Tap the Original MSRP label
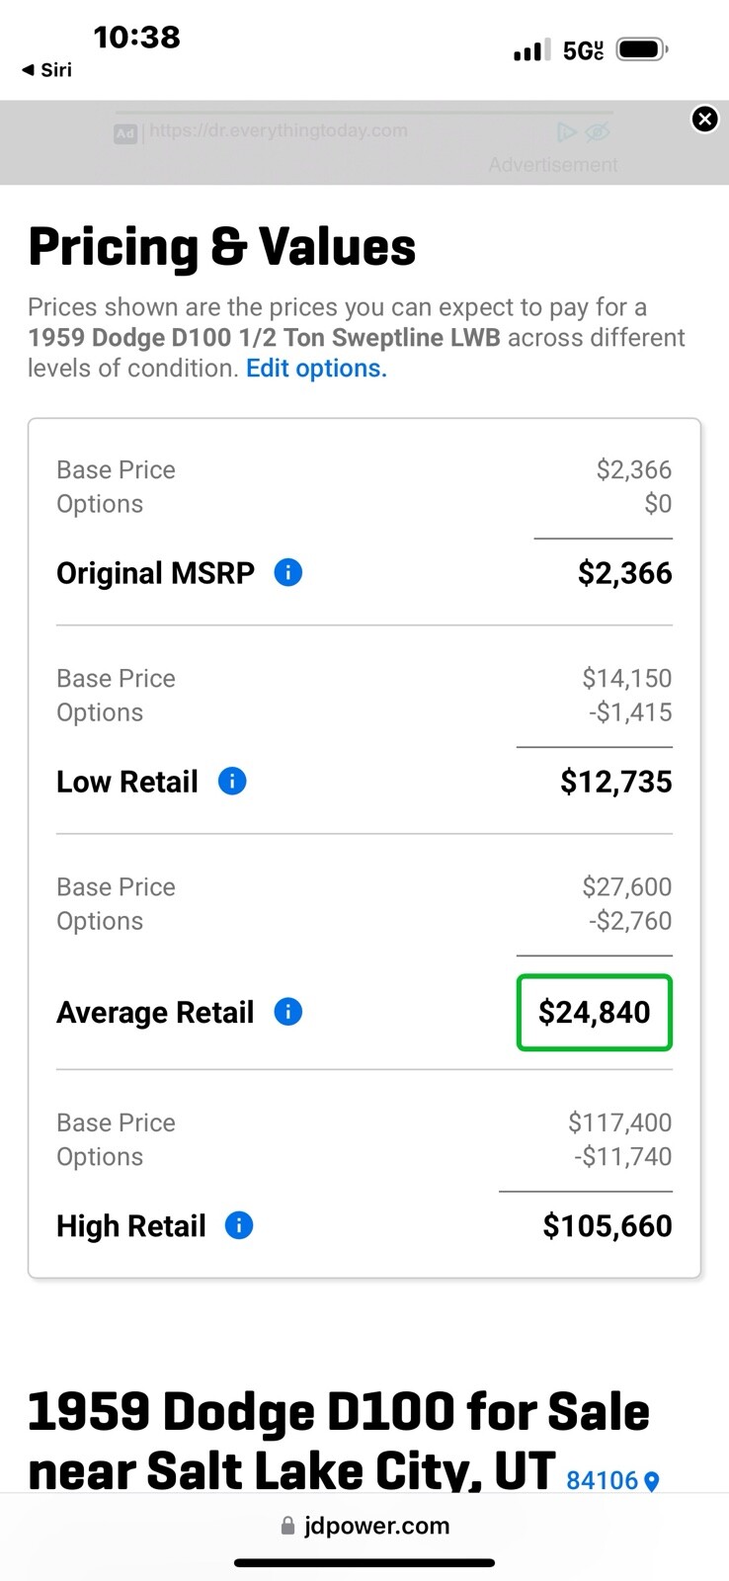 [x=155, y=573]
